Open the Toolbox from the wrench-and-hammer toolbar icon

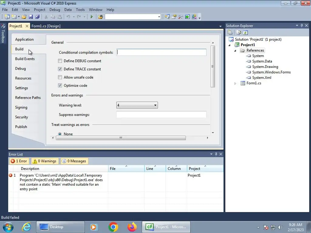(x=181, y=17)
